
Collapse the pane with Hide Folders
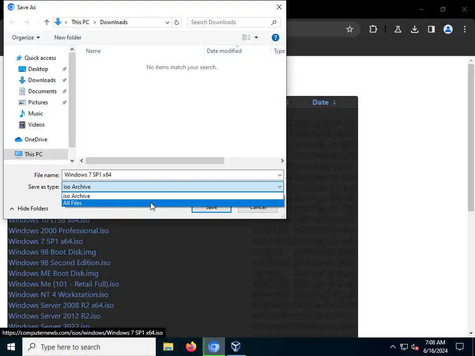(x=29, y=209)
